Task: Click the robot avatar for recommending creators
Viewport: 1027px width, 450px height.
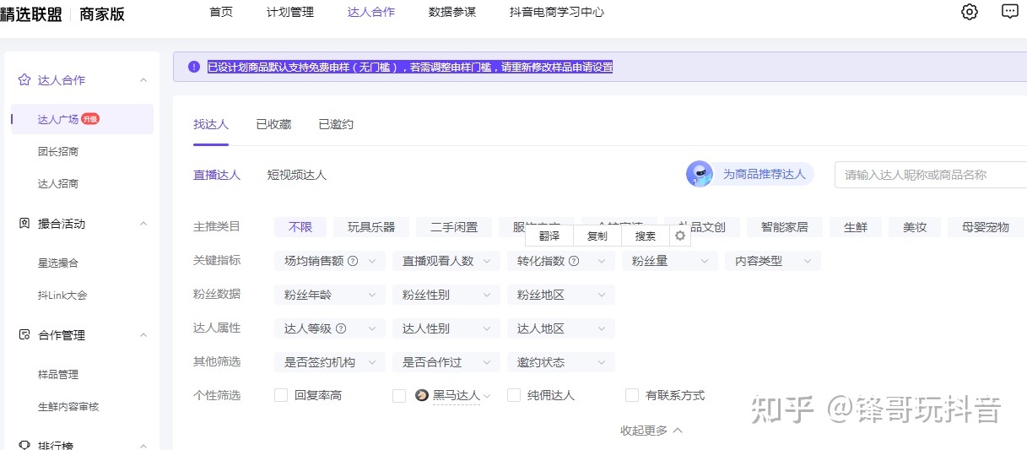Action: [x=700, y=174]
